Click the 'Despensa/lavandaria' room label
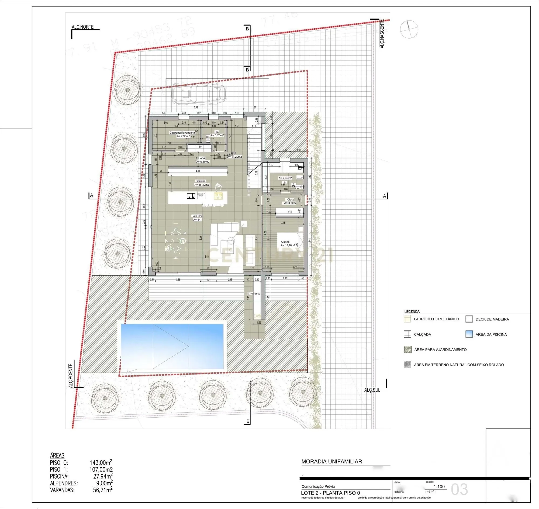The height and width of the screenshot is (509, 539). click(182, 133)
